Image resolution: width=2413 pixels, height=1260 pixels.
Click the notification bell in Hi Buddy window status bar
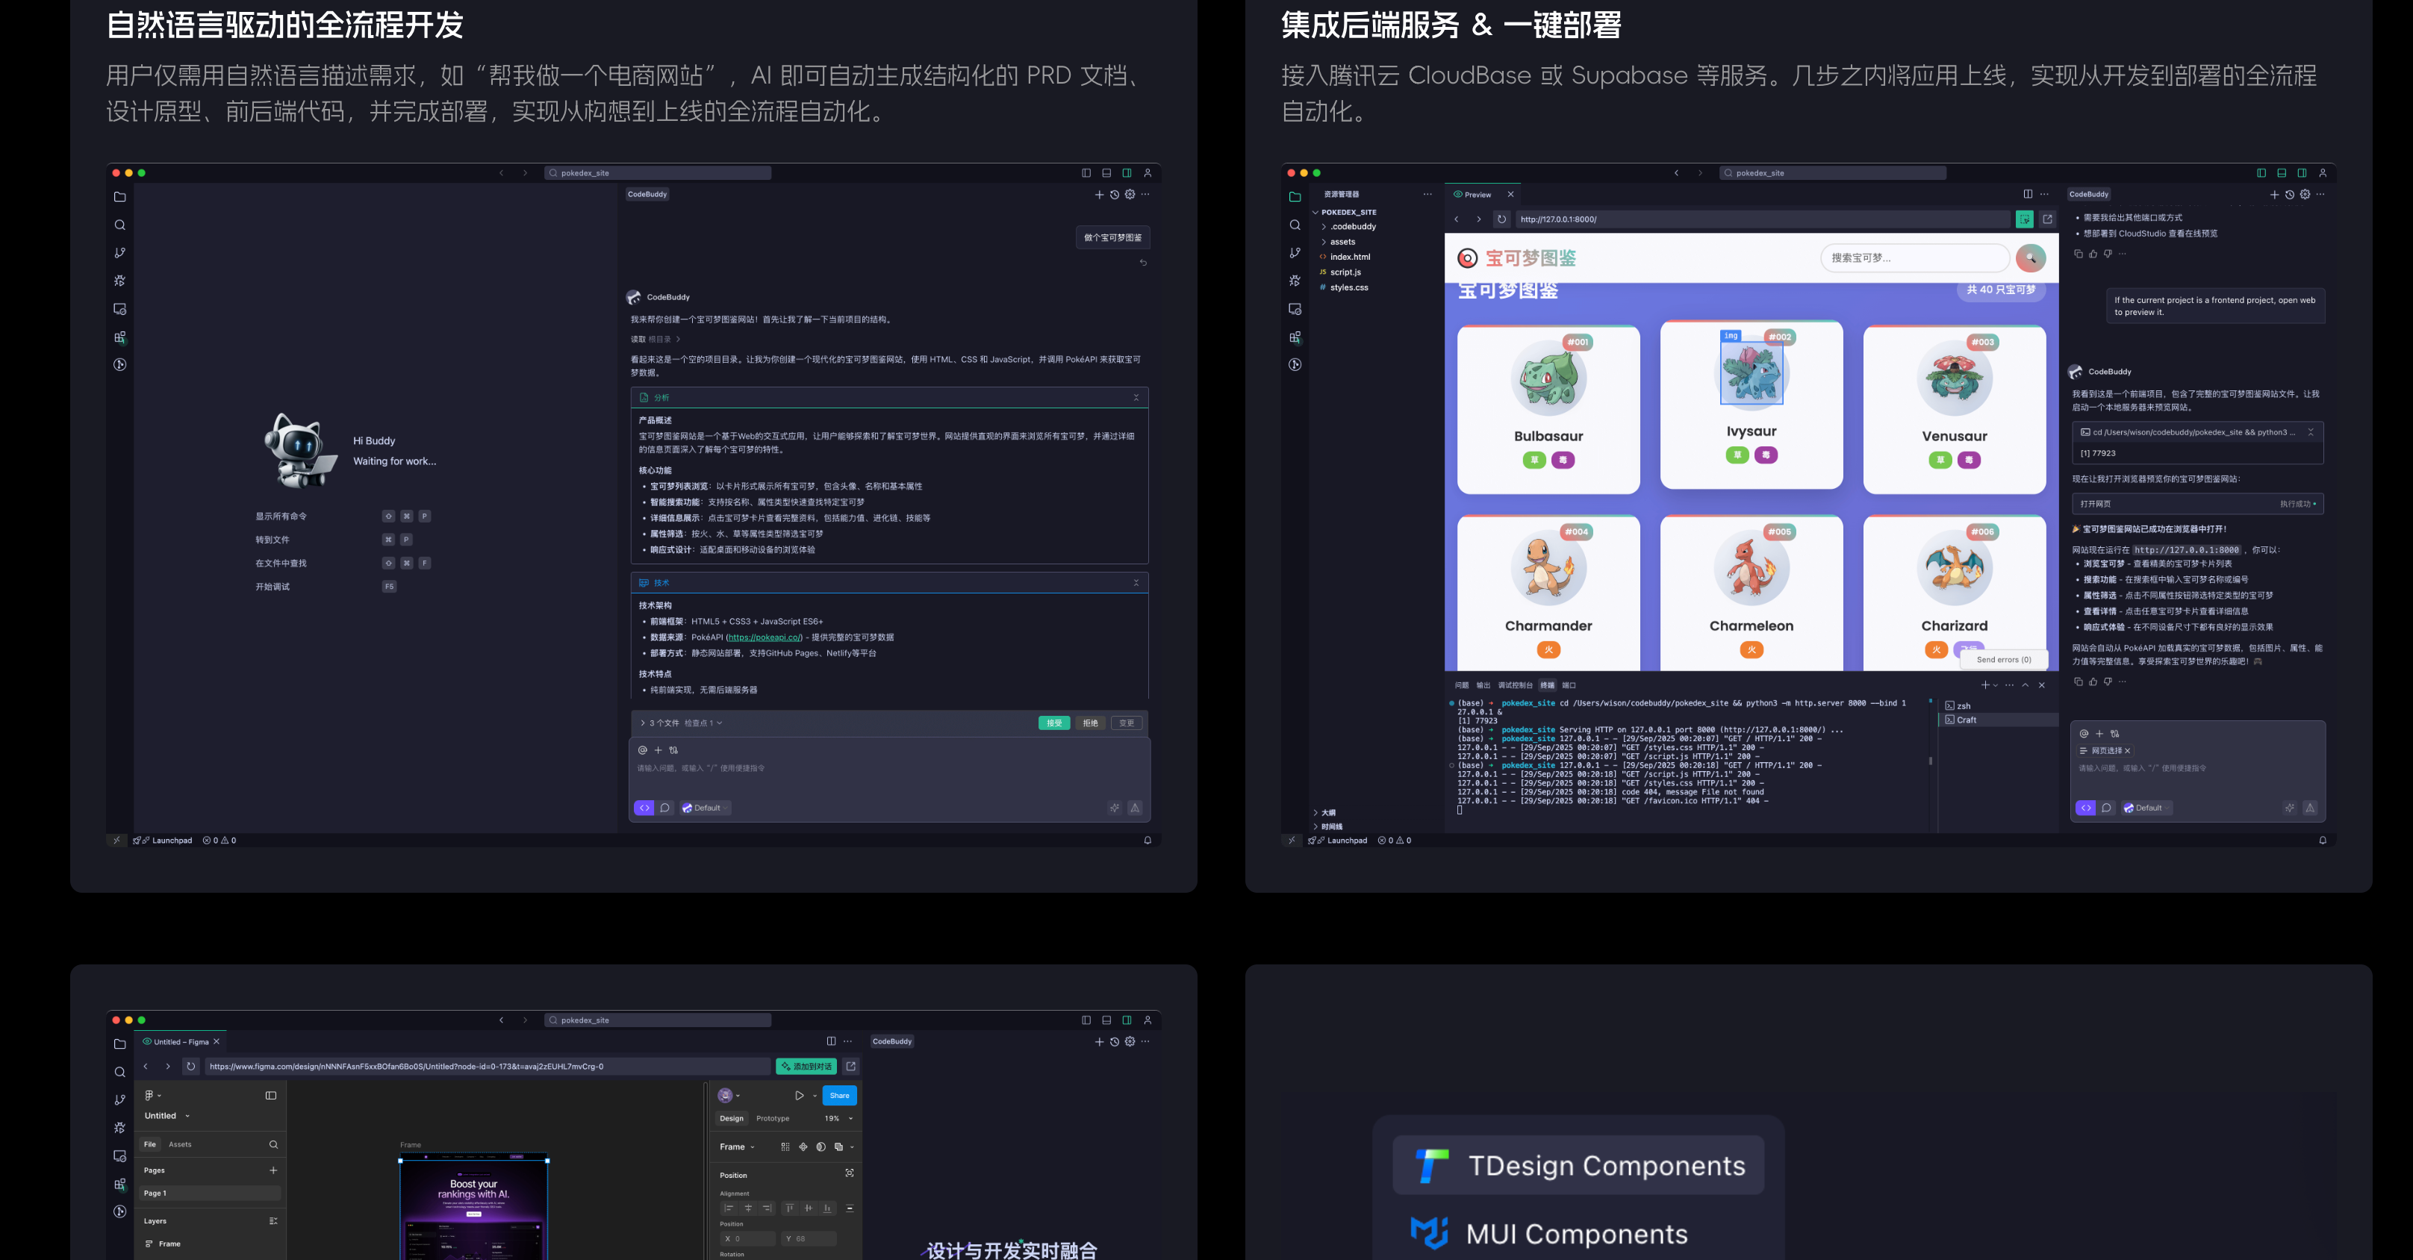click(1148, 840)
